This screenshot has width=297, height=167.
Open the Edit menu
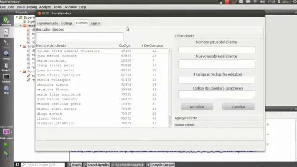11,7
